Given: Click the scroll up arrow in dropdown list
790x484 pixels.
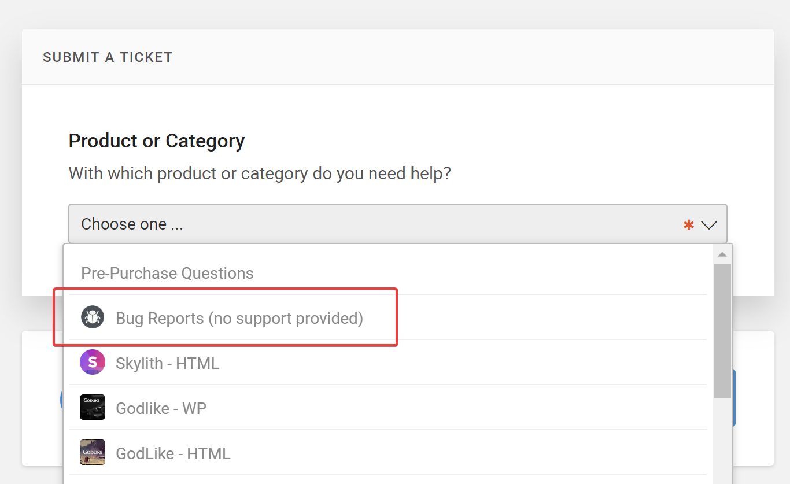Looking at the screenshot, I should (722, 254).
